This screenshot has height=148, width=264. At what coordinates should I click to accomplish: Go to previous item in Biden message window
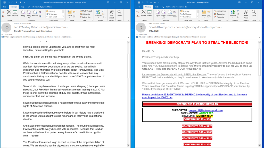point(16,2)
